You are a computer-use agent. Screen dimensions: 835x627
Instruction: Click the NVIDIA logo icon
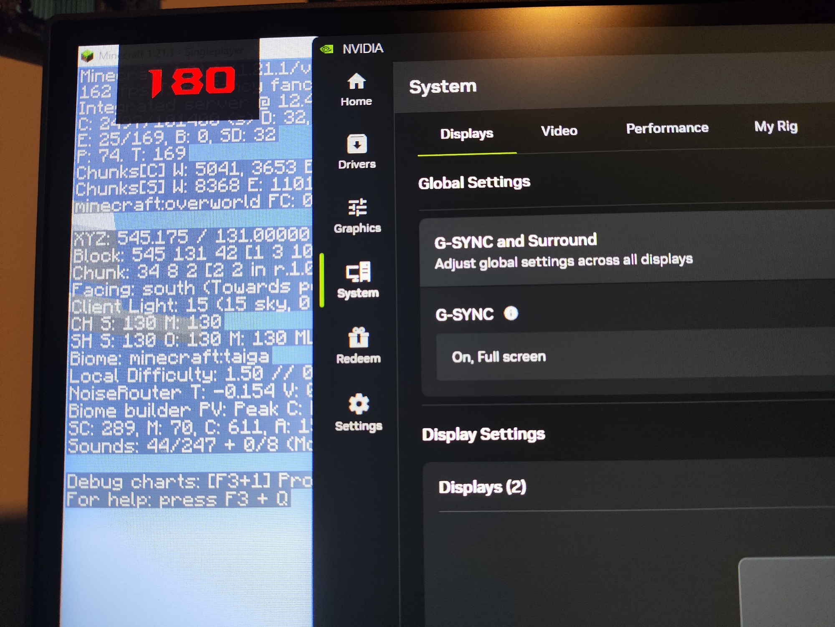326,49
